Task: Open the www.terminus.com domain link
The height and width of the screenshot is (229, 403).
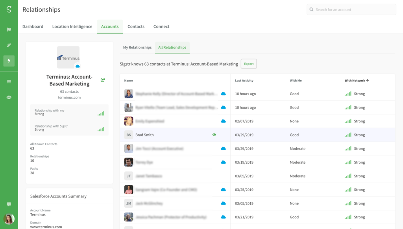Action: coord(46,227)
